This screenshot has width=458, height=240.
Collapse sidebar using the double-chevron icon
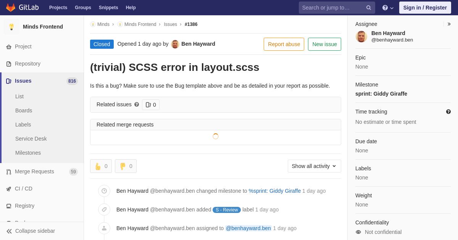tap(9, 231)
